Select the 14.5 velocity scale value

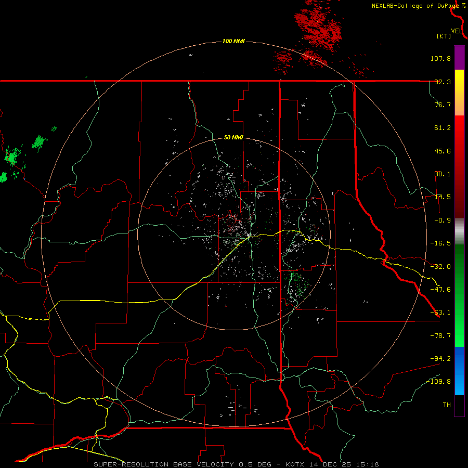(x=443, y=197)
